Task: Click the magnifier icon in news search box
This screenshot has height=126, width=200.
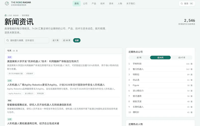Action: click(8, 40)
